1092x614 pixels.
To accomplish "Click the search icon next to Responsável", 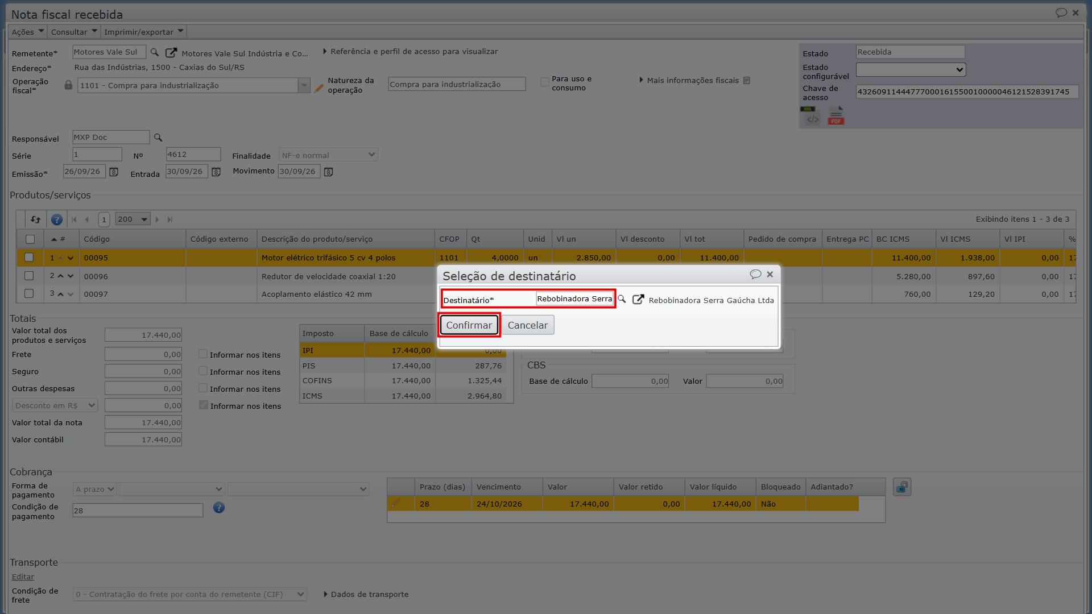I will coord(158,138).
